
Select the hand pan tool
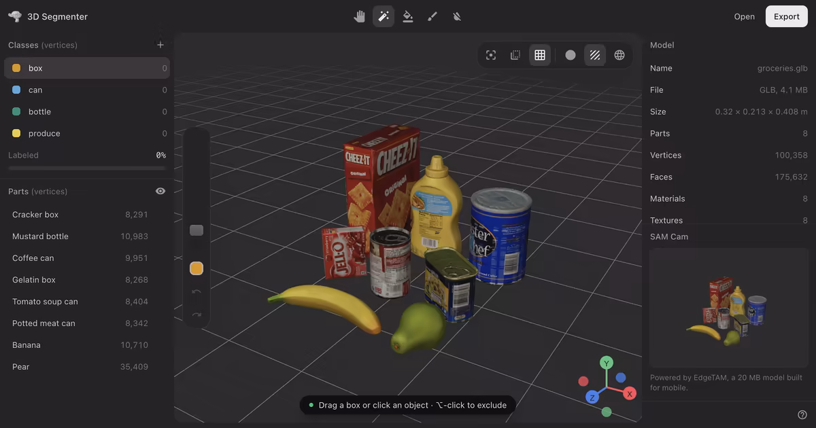pos(359,16)
